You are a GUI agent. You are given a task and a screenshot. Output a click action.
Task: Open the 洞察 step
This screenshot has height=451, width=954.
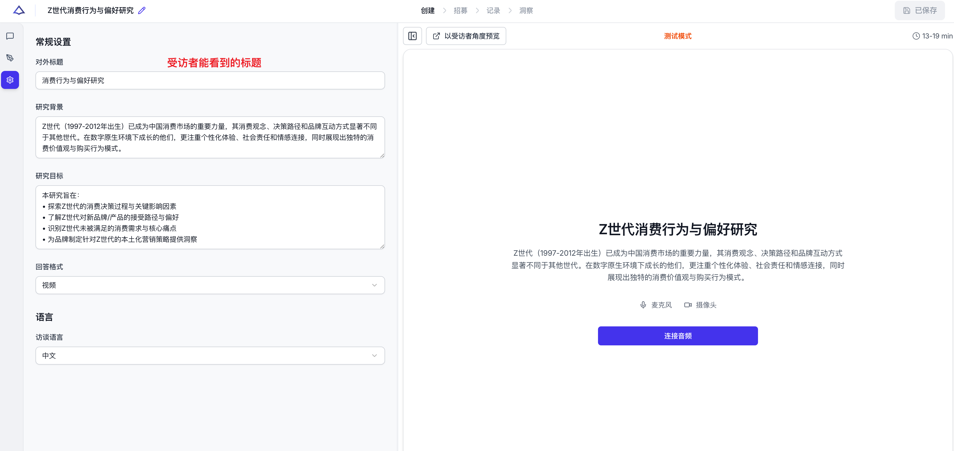point(526,10)
